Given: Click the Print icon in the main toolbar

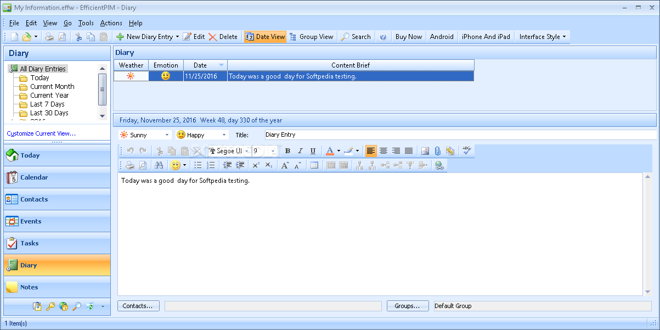Looking at the screenshot, I should tap(49, 37).
